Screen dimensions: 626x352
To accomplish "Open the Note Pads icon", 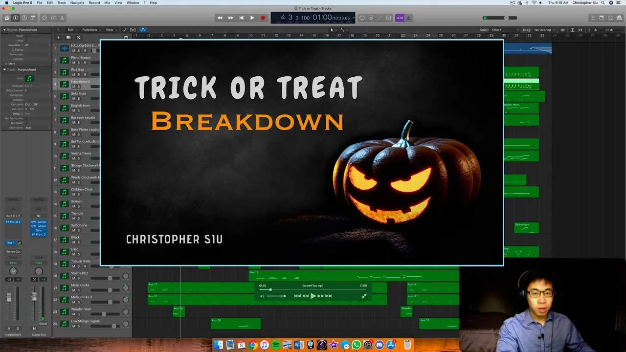I will coord(602,18).
